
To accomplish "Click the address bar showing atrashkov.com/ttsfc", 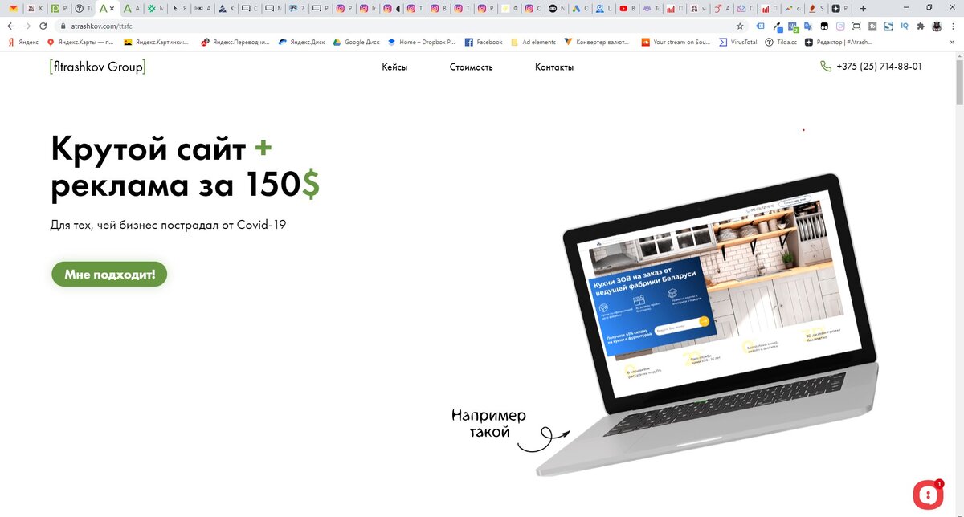I will pyautogui.click(x=394, y=26).
